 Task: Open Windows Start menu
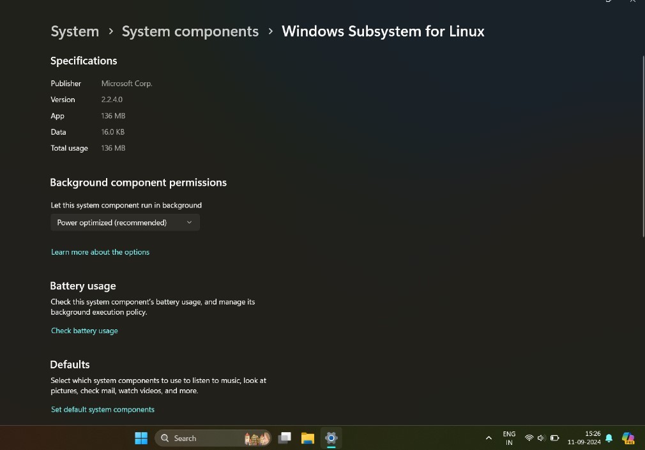141,438
